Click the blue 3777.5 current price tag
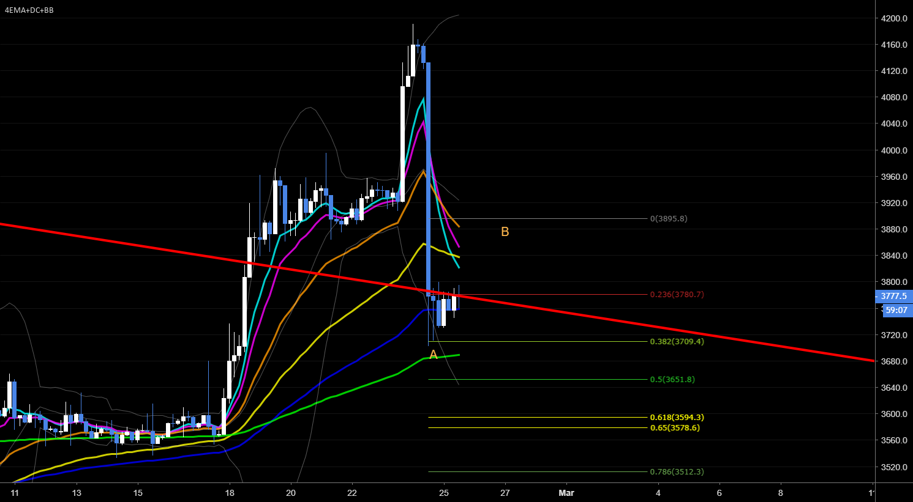Image resolution: width=913 pixels, height=502 pixels. tap(893, 296)
